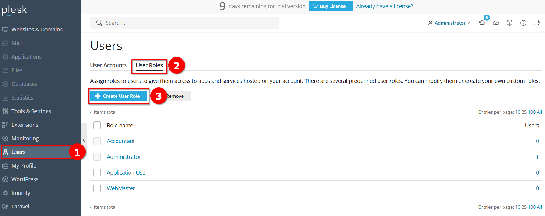
Task: Switch to the User Roles tab
Action: [149, 65]
